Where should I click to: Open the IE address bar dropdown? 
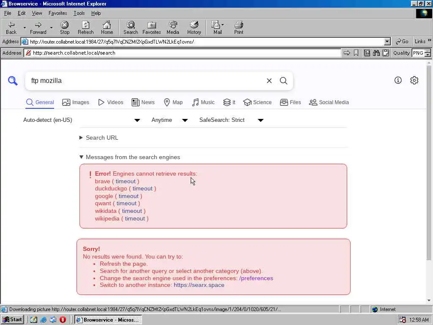point(387,42)
